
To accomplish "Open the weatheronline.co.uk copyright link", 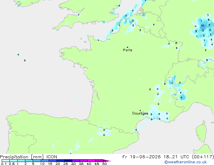I will coord(186,162).
